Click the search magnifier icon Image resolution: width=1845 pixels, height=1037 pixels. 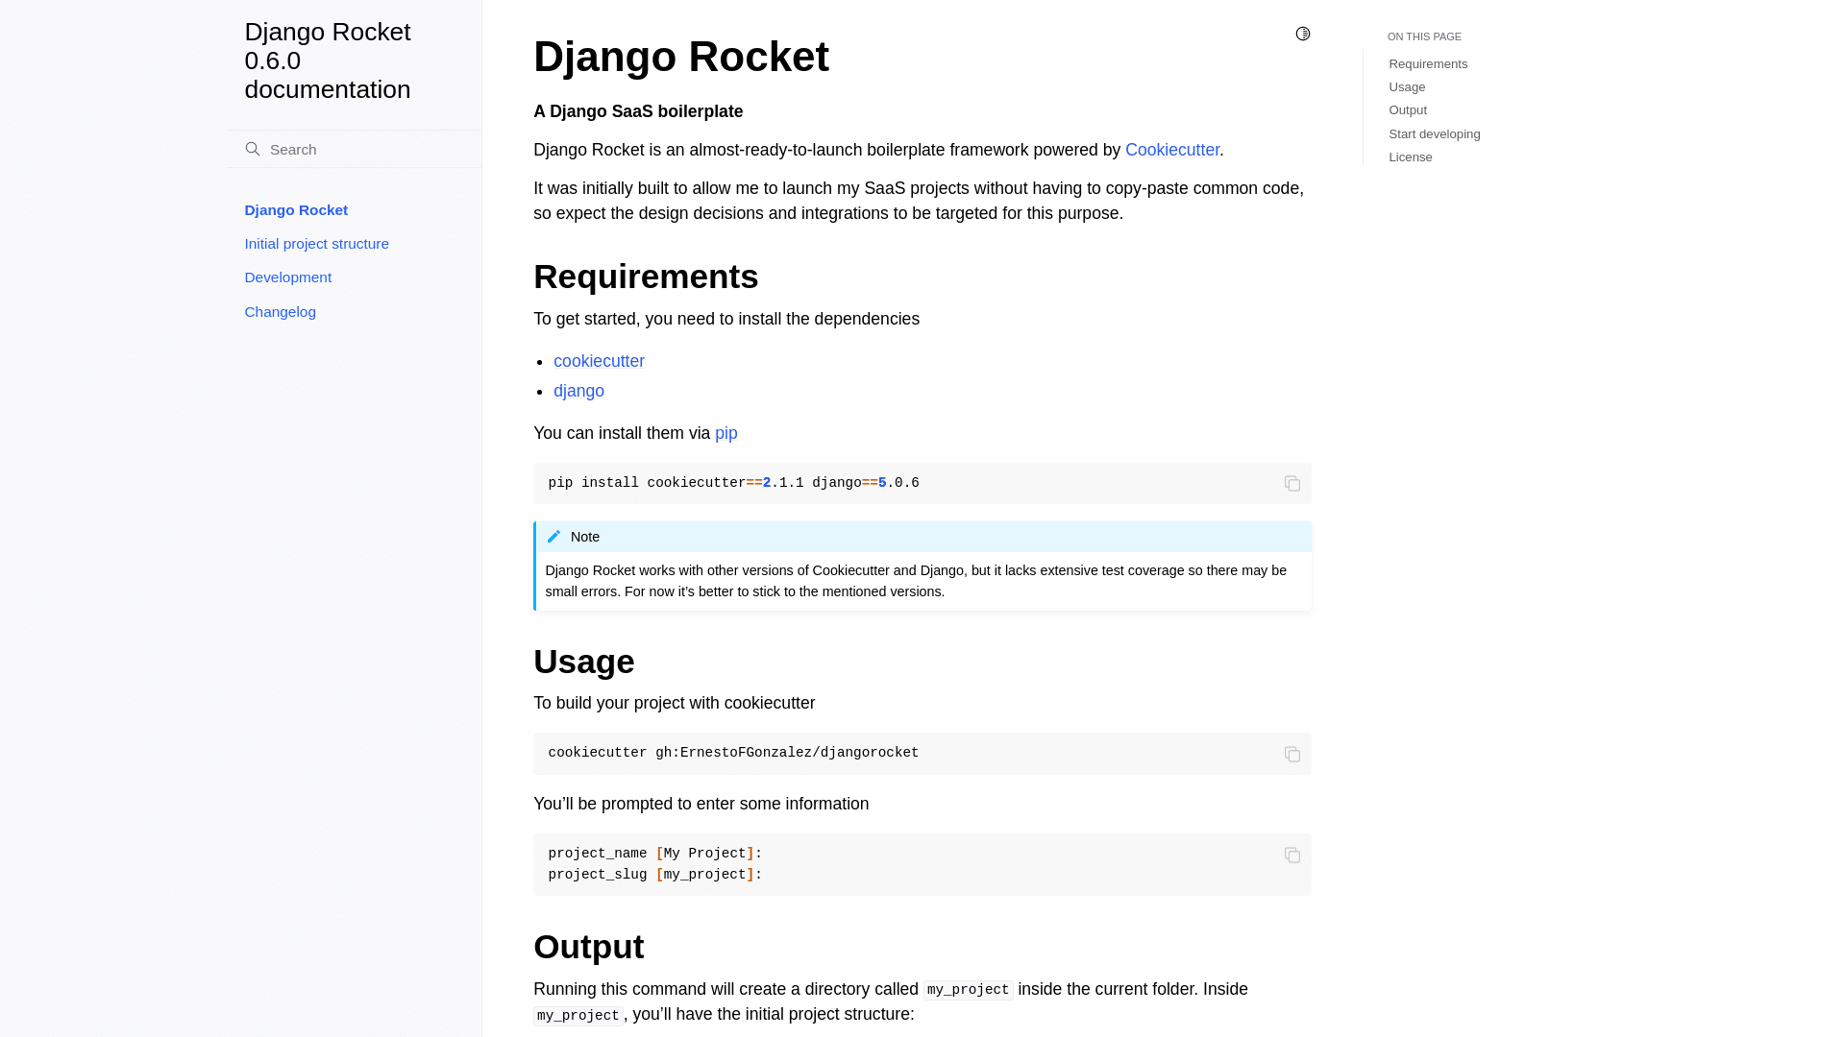click(x=253, y=149)
